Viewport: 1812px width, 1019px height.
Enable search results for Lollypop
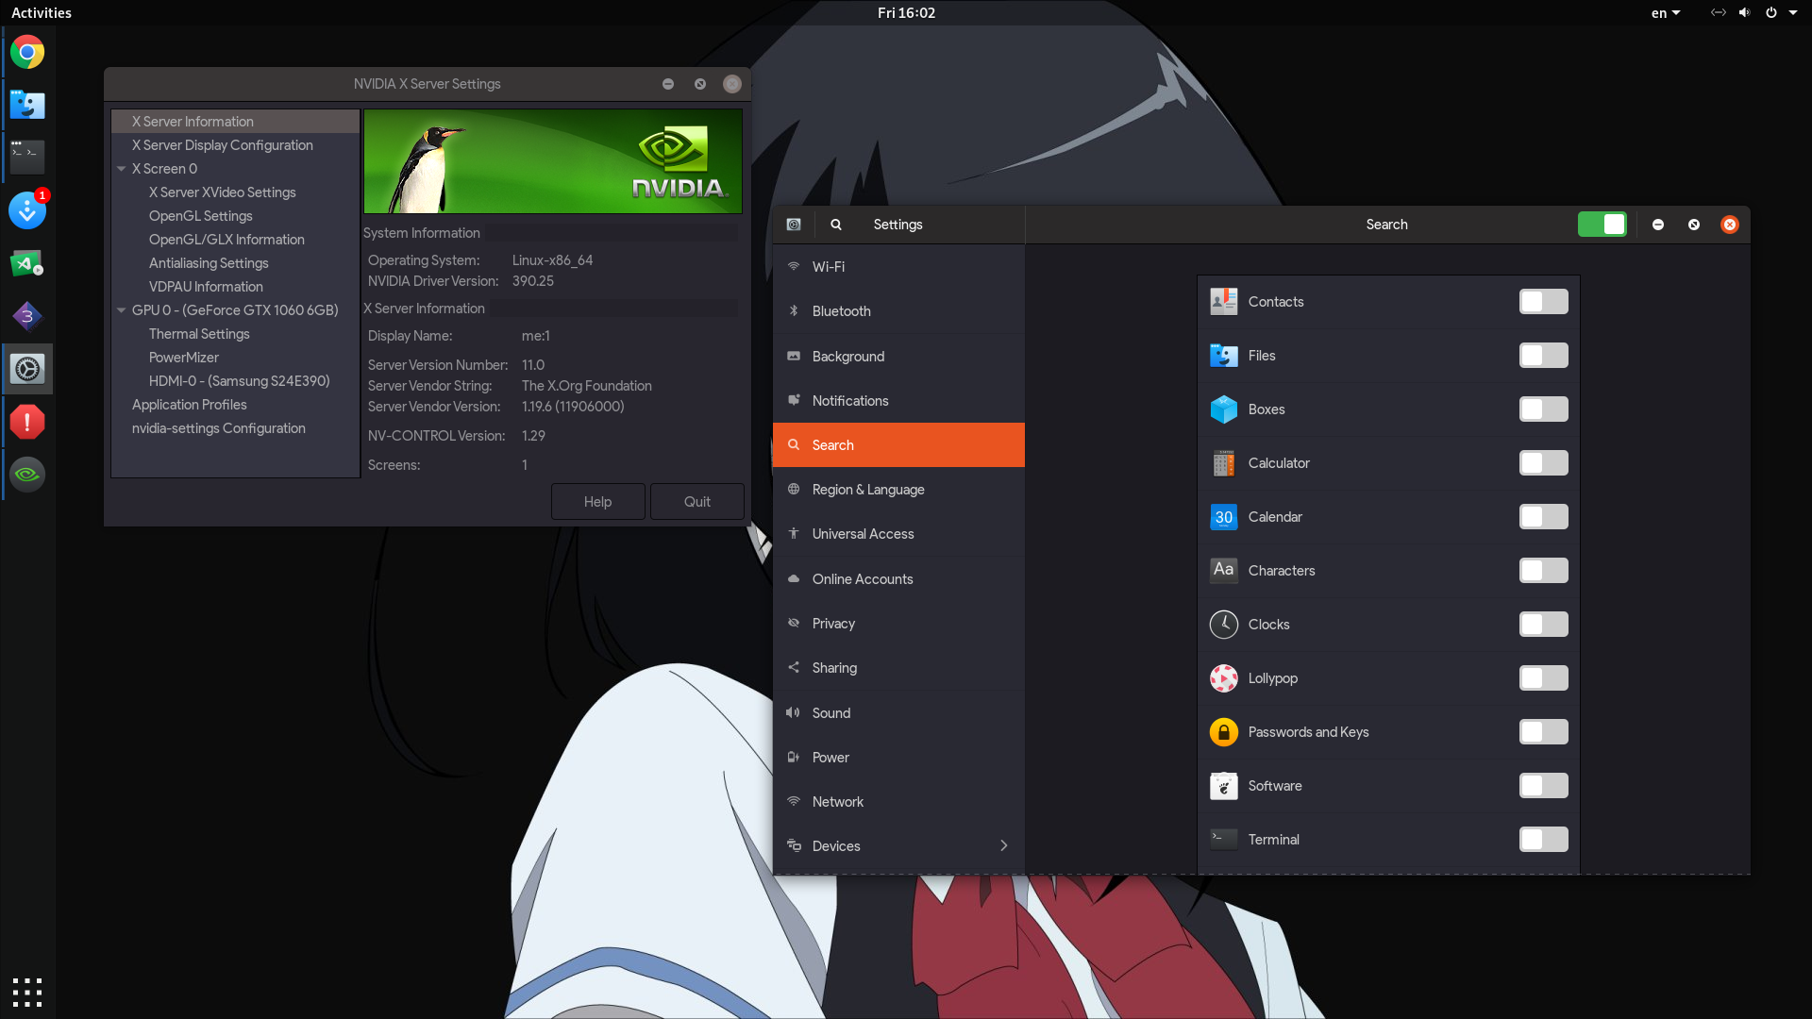(1543, 678)
